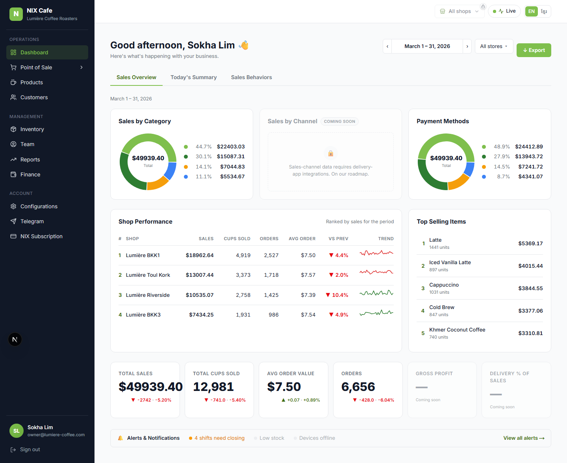Open the March 1–31, 2026 date picker
Screen dimensions: 567x463
click(x=427, y=46)
